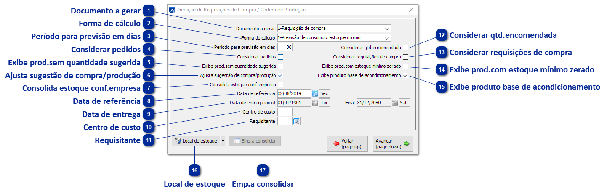Click the Requisitante code field
Screen dimensions: 607x196
pyautogui.click(x=285, y=121)
